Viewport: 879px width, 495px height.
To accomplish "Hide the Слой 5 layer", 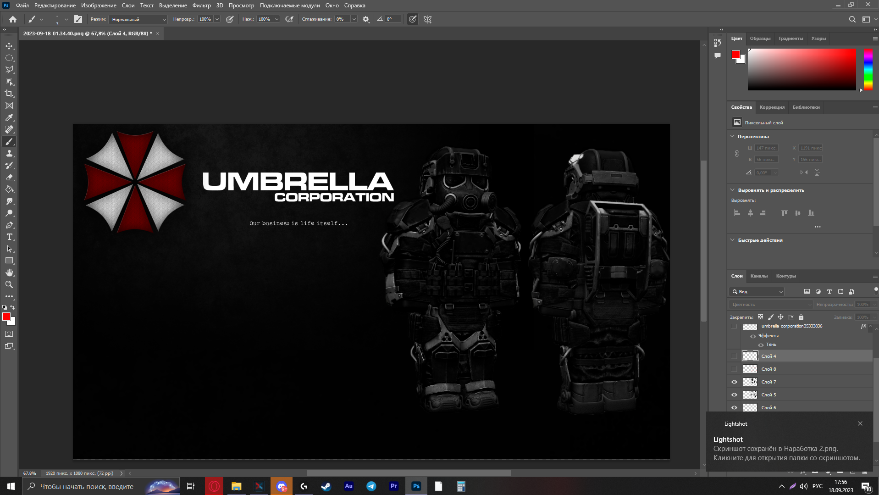I will (734, 395).
